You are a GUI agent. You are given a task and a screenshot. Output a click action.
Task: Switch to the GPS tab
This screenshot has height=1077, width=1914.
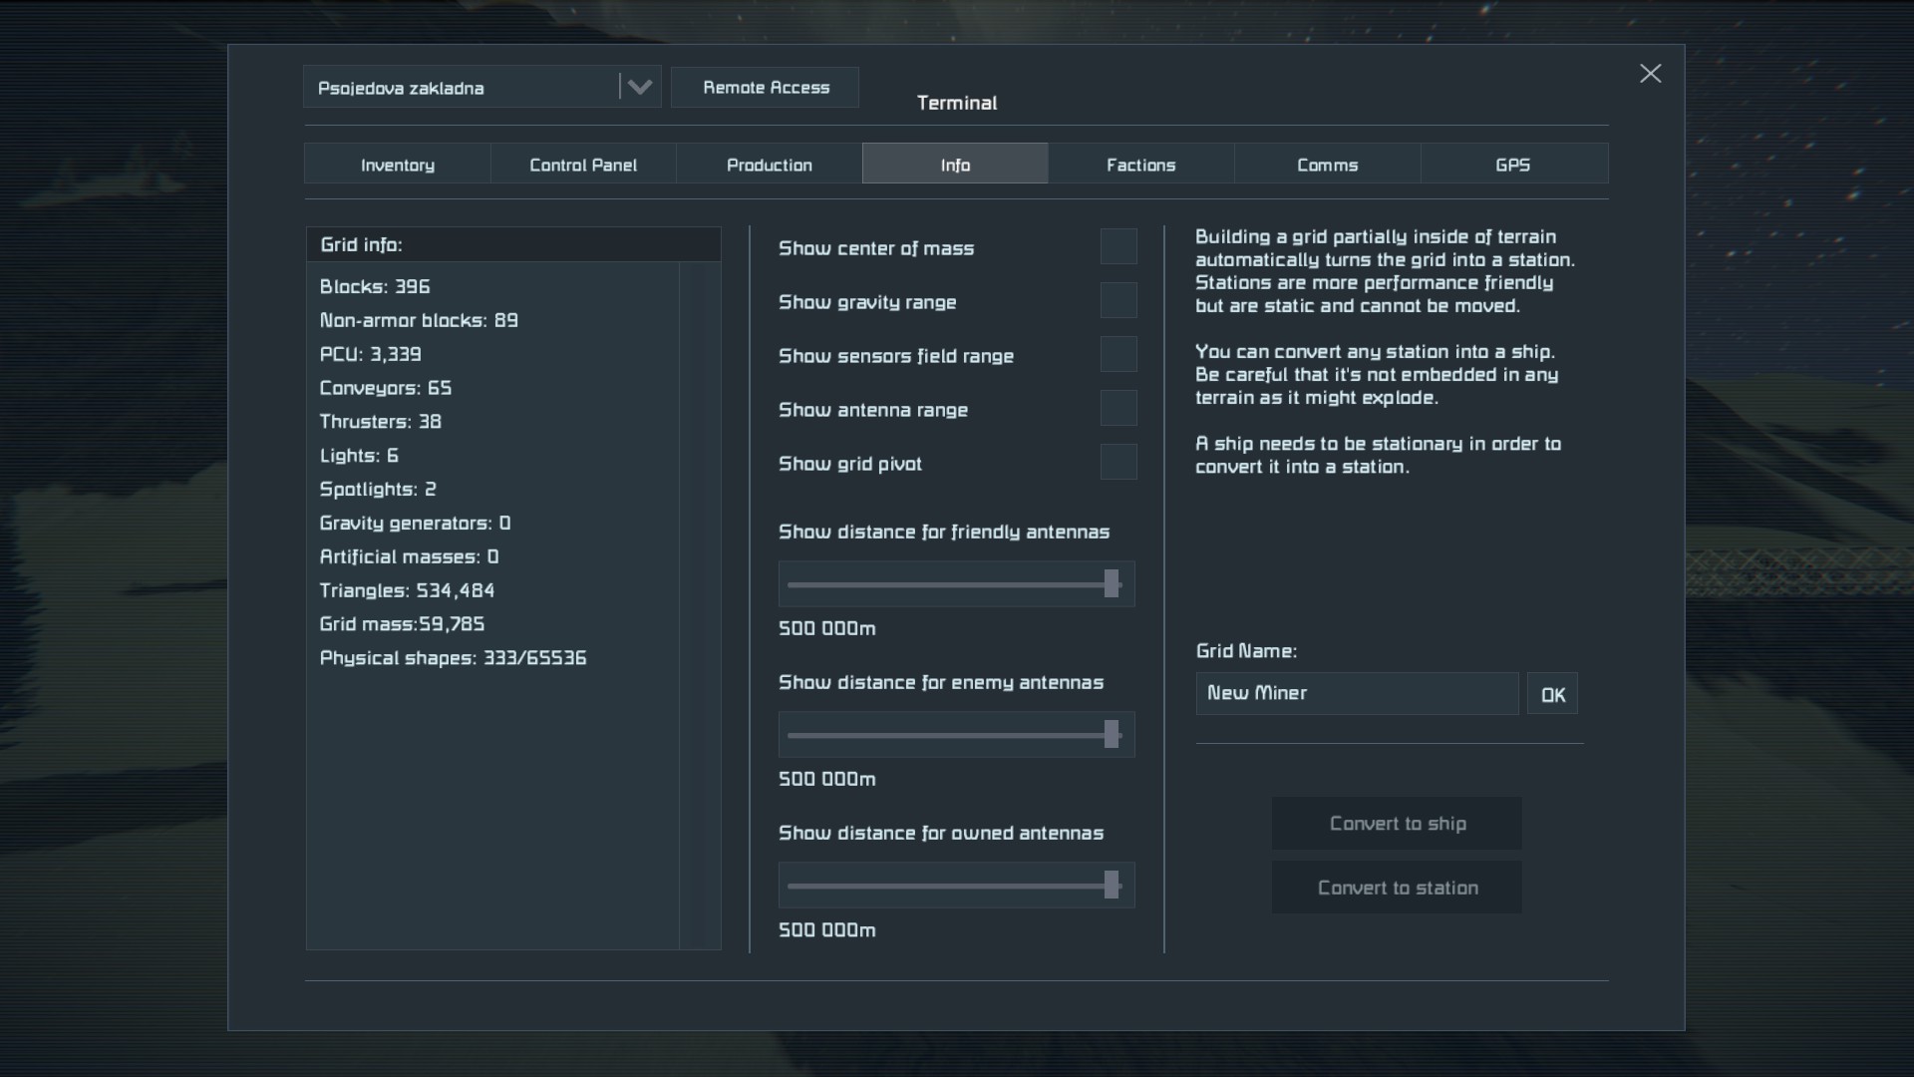1512,165
